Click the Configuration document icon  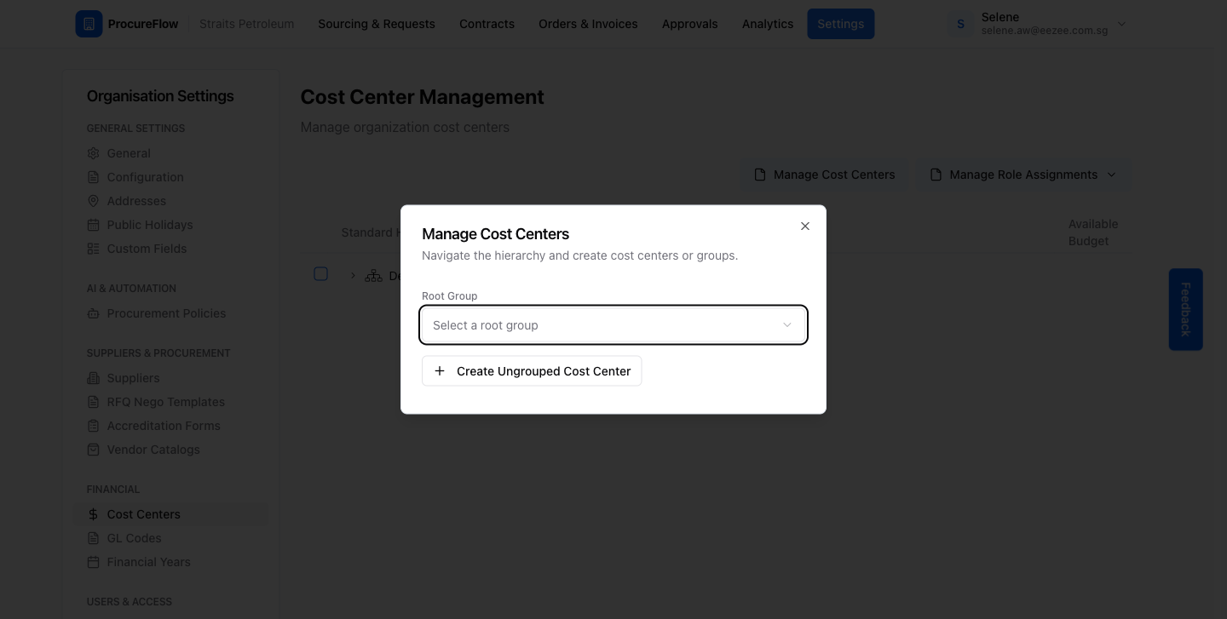(x=94, y=177)
